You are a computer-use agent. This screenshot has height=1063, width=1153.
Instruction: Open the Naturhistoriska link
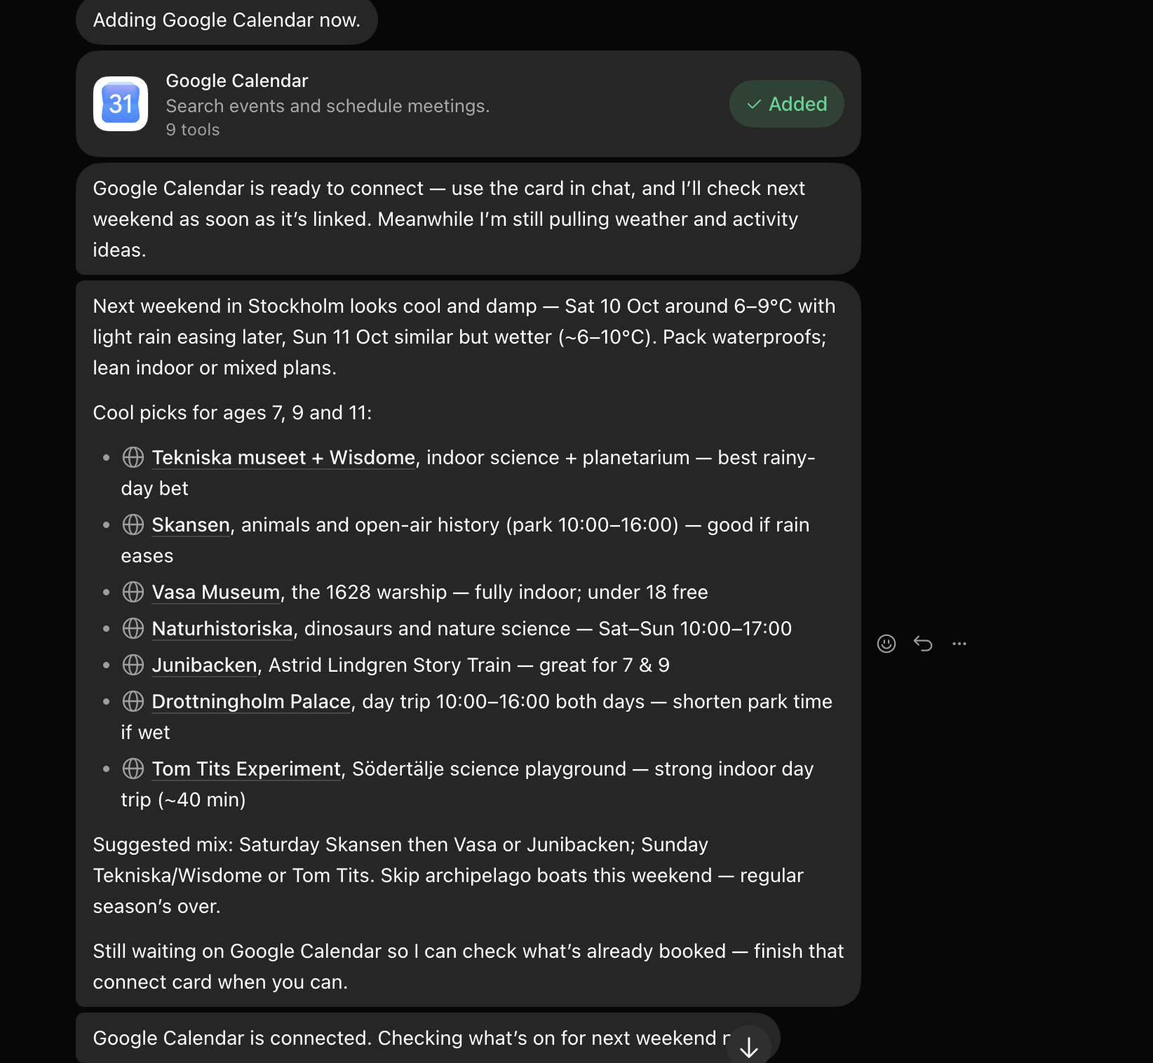[222, 629]
